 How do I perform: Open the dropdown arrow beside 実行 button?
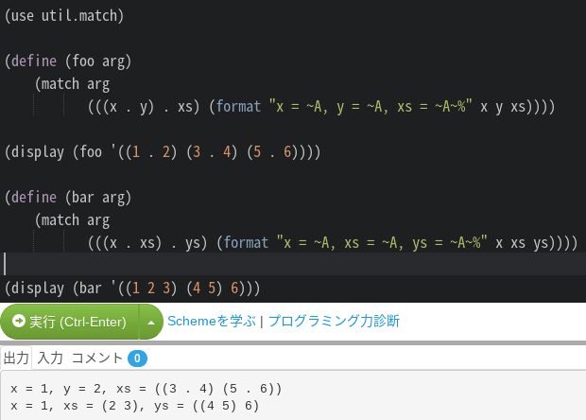(x=151, y=322)
